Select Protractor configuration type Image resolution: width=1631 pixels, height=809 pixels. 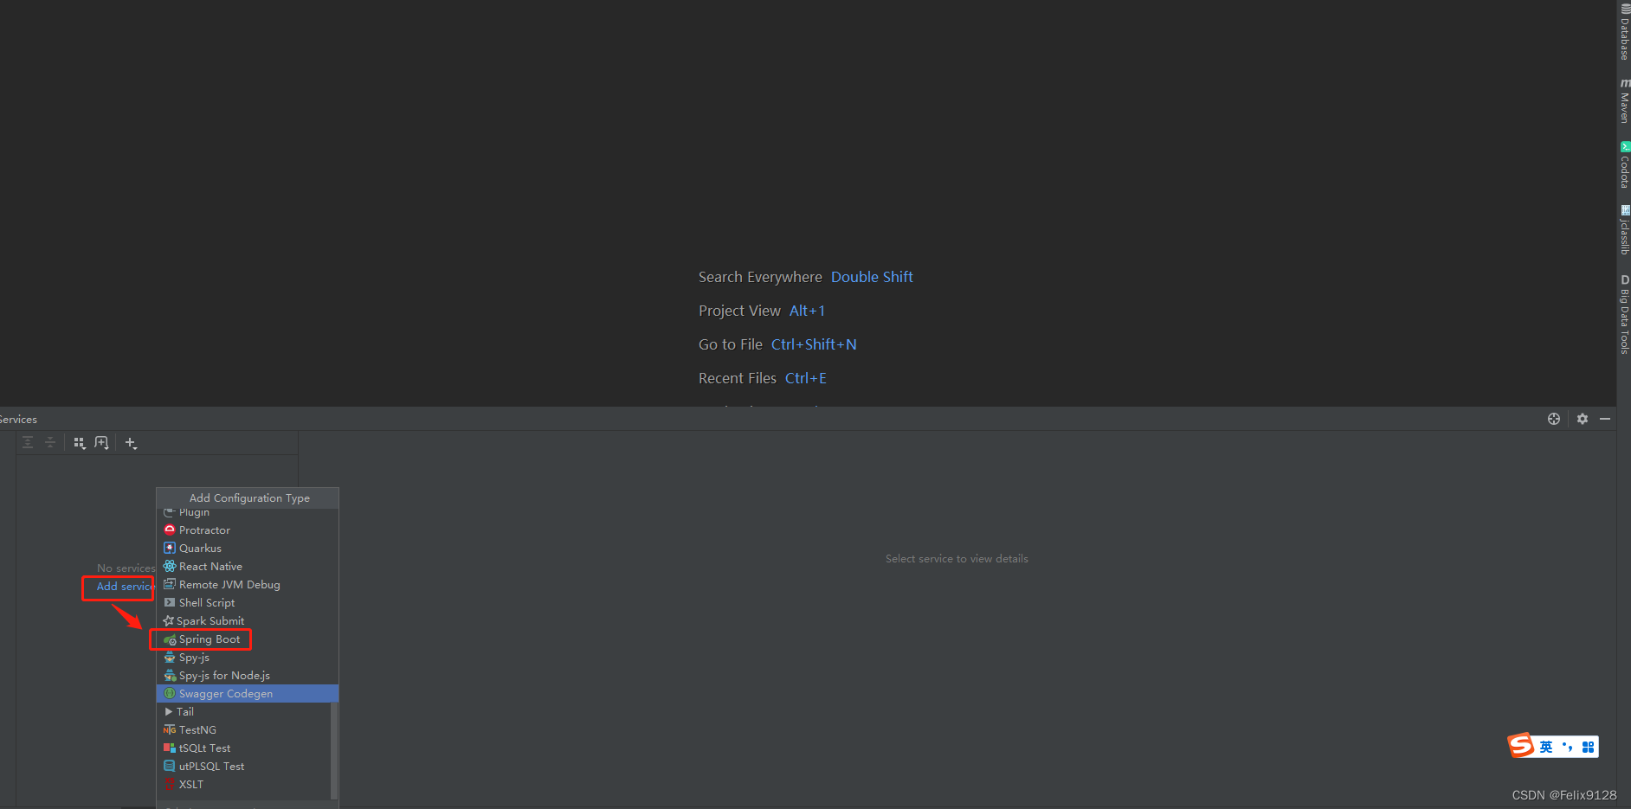[247, 530]
